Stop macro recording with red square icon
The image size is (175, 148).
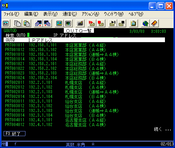tap(101, 23)
